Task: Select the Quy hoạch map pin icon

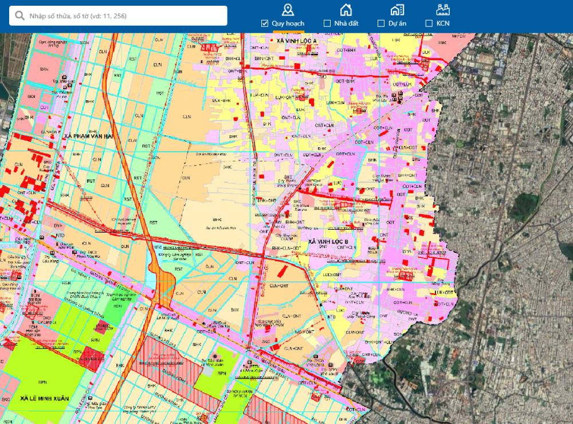Action: click(288, 9)
